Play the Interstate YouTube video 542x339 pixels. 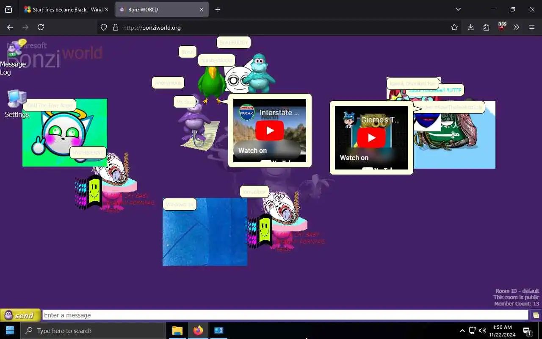270,131
